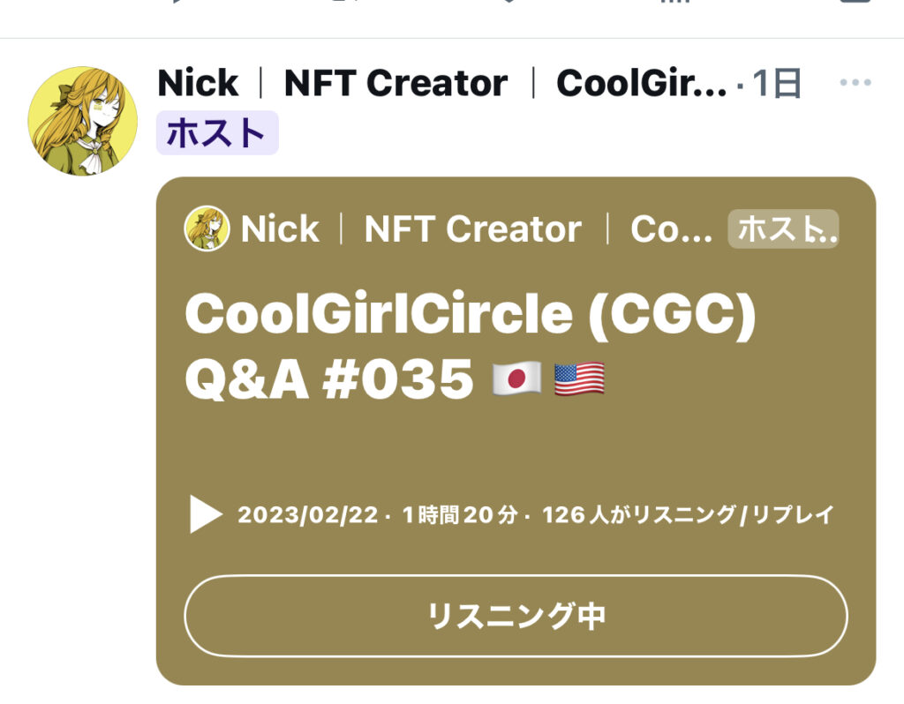
Task: Tap the United States flag emoji
Action: (579, 379)
